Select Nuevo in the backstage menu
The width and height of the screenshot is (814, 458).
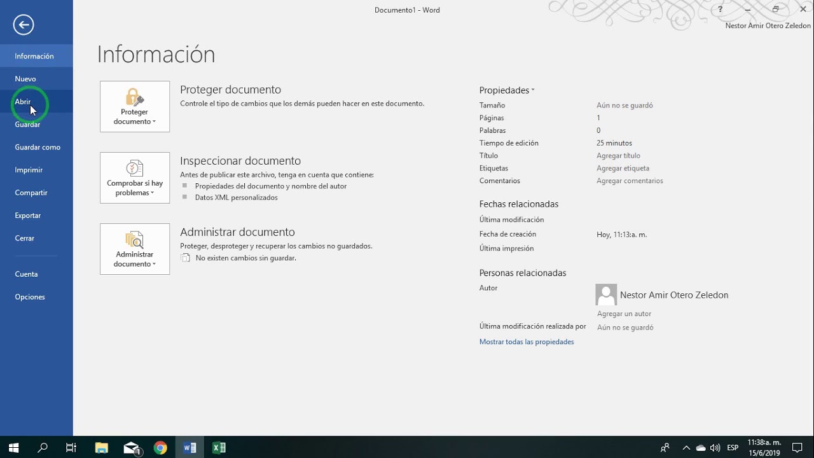click(x=36, y=79)
